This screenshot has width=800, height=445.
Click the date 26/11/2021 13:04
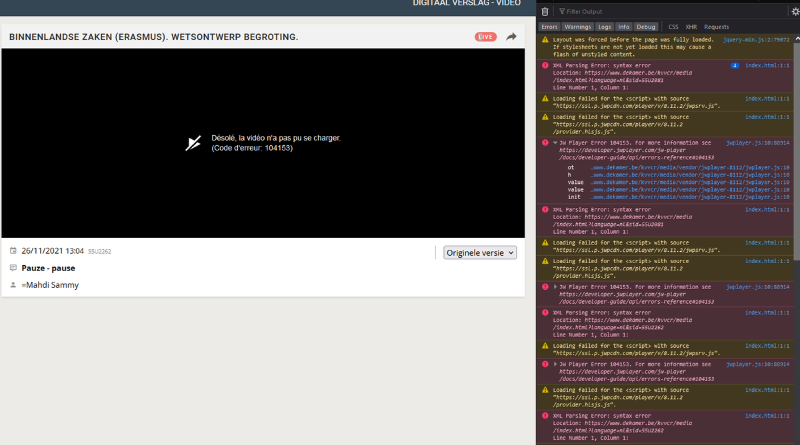point(53,251)
